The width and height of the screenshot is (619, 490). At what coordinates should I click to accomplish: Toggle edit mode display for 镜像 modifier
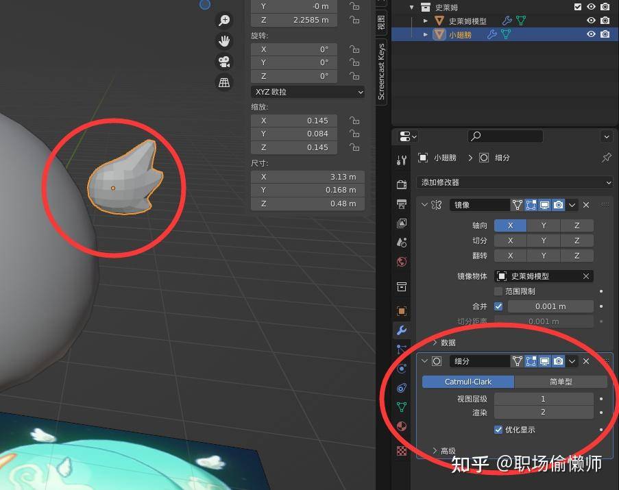pos(517,205)
